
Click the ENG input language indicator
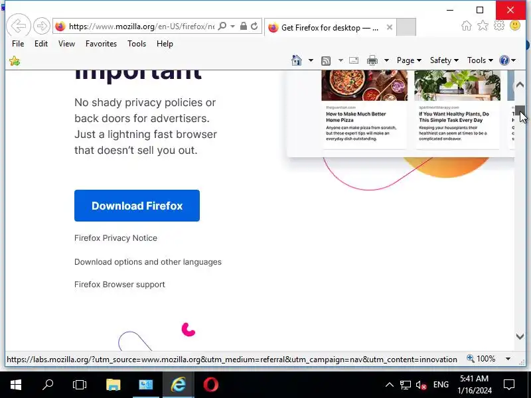pos(441,385)
